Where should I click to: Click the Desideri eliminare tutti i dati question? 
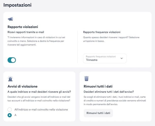pyautogui.click(x=109, y=92)
